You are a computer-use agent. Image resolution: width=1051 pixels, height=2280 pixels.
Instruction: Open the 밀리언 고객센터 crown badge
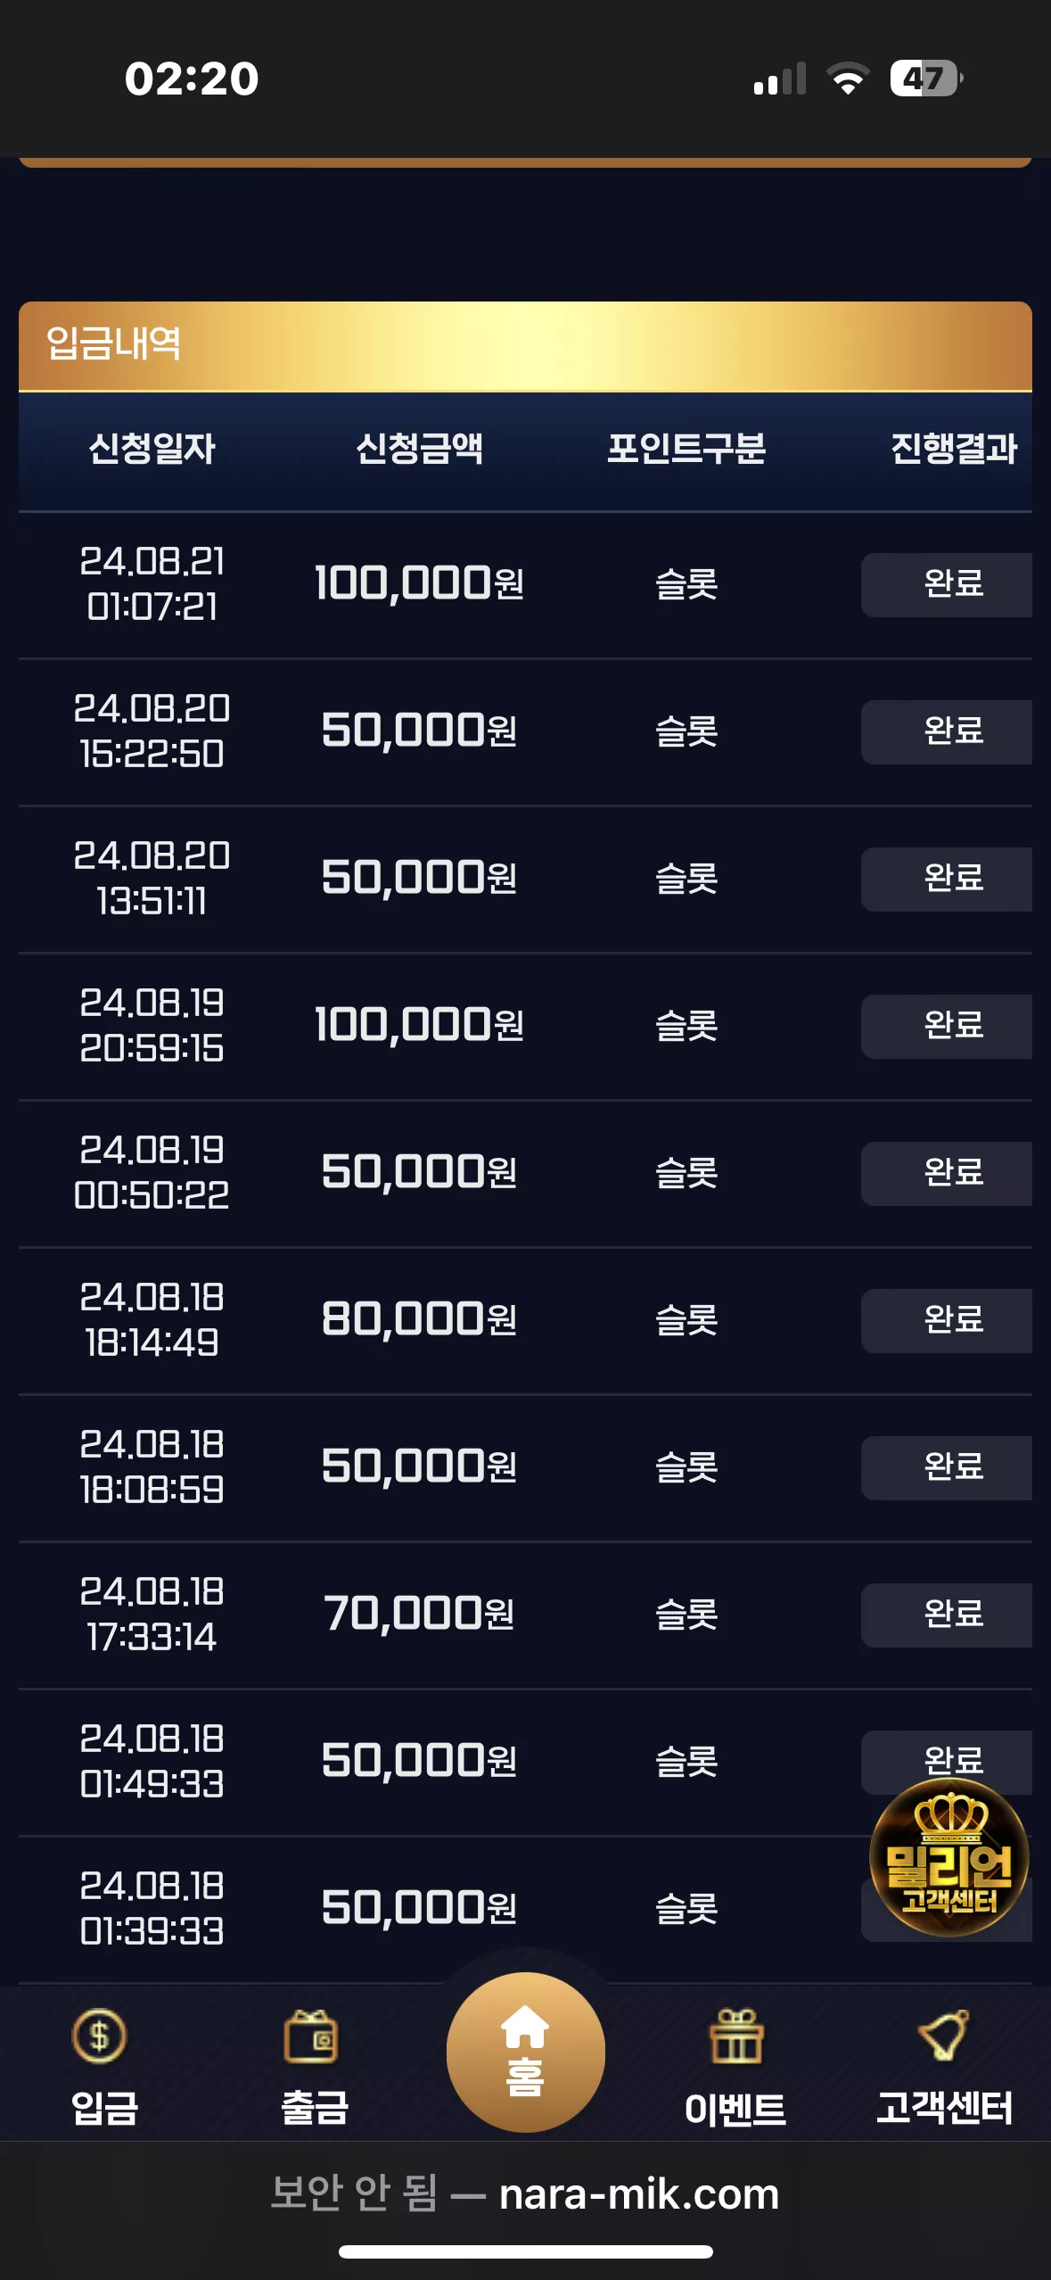pyautogui.click(x=949, y=1858)
